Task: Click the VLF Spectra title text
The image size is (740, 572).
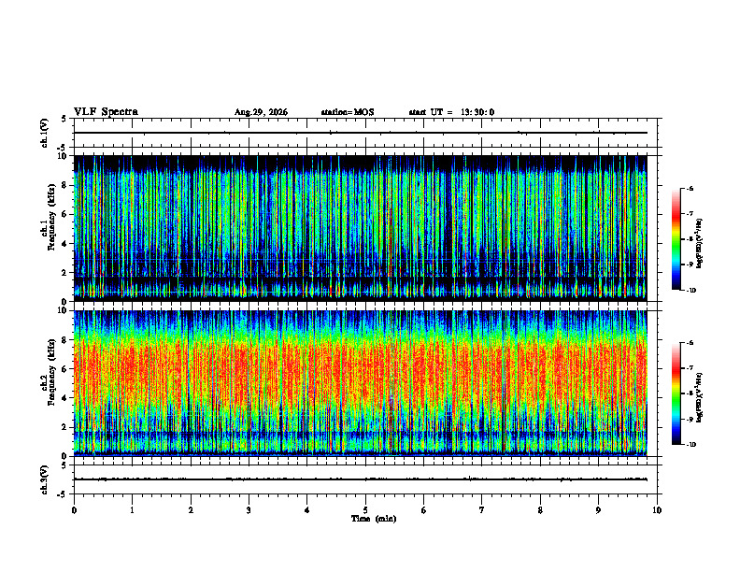Action: pyautogui.click(x=106, y=112)
